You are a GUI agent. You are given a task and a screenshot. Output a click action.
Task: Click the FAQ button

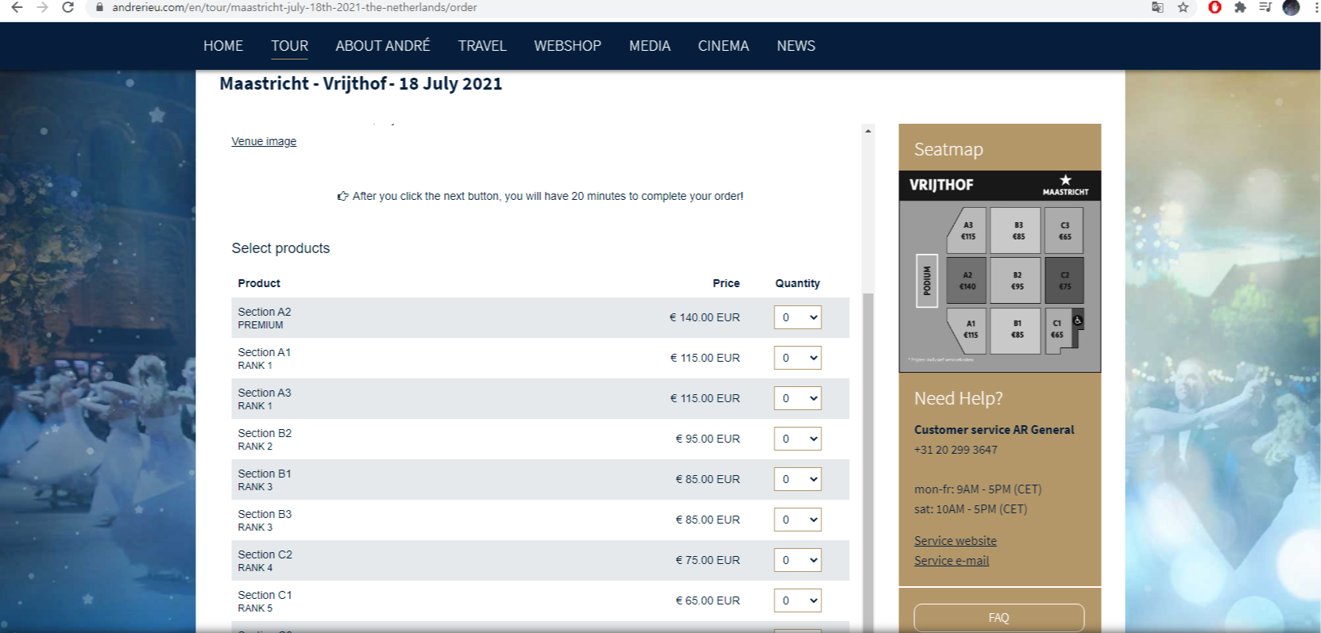point(998,618)
